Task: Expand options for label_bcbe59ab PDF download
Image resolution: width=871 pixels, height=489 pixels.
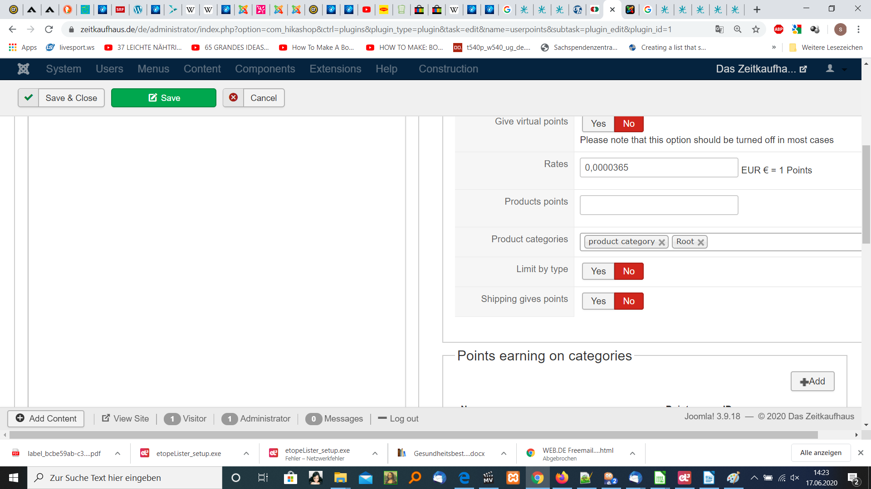Action: tap(117, 453)
